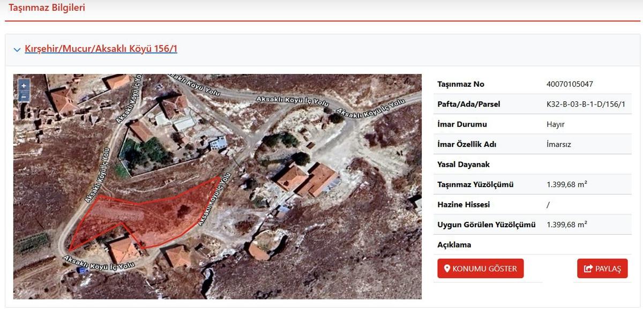The width and height of the screenshot is (643, 313).
Task: Click the Hazine Hissesi row label
Action: [x=463, y=205]
